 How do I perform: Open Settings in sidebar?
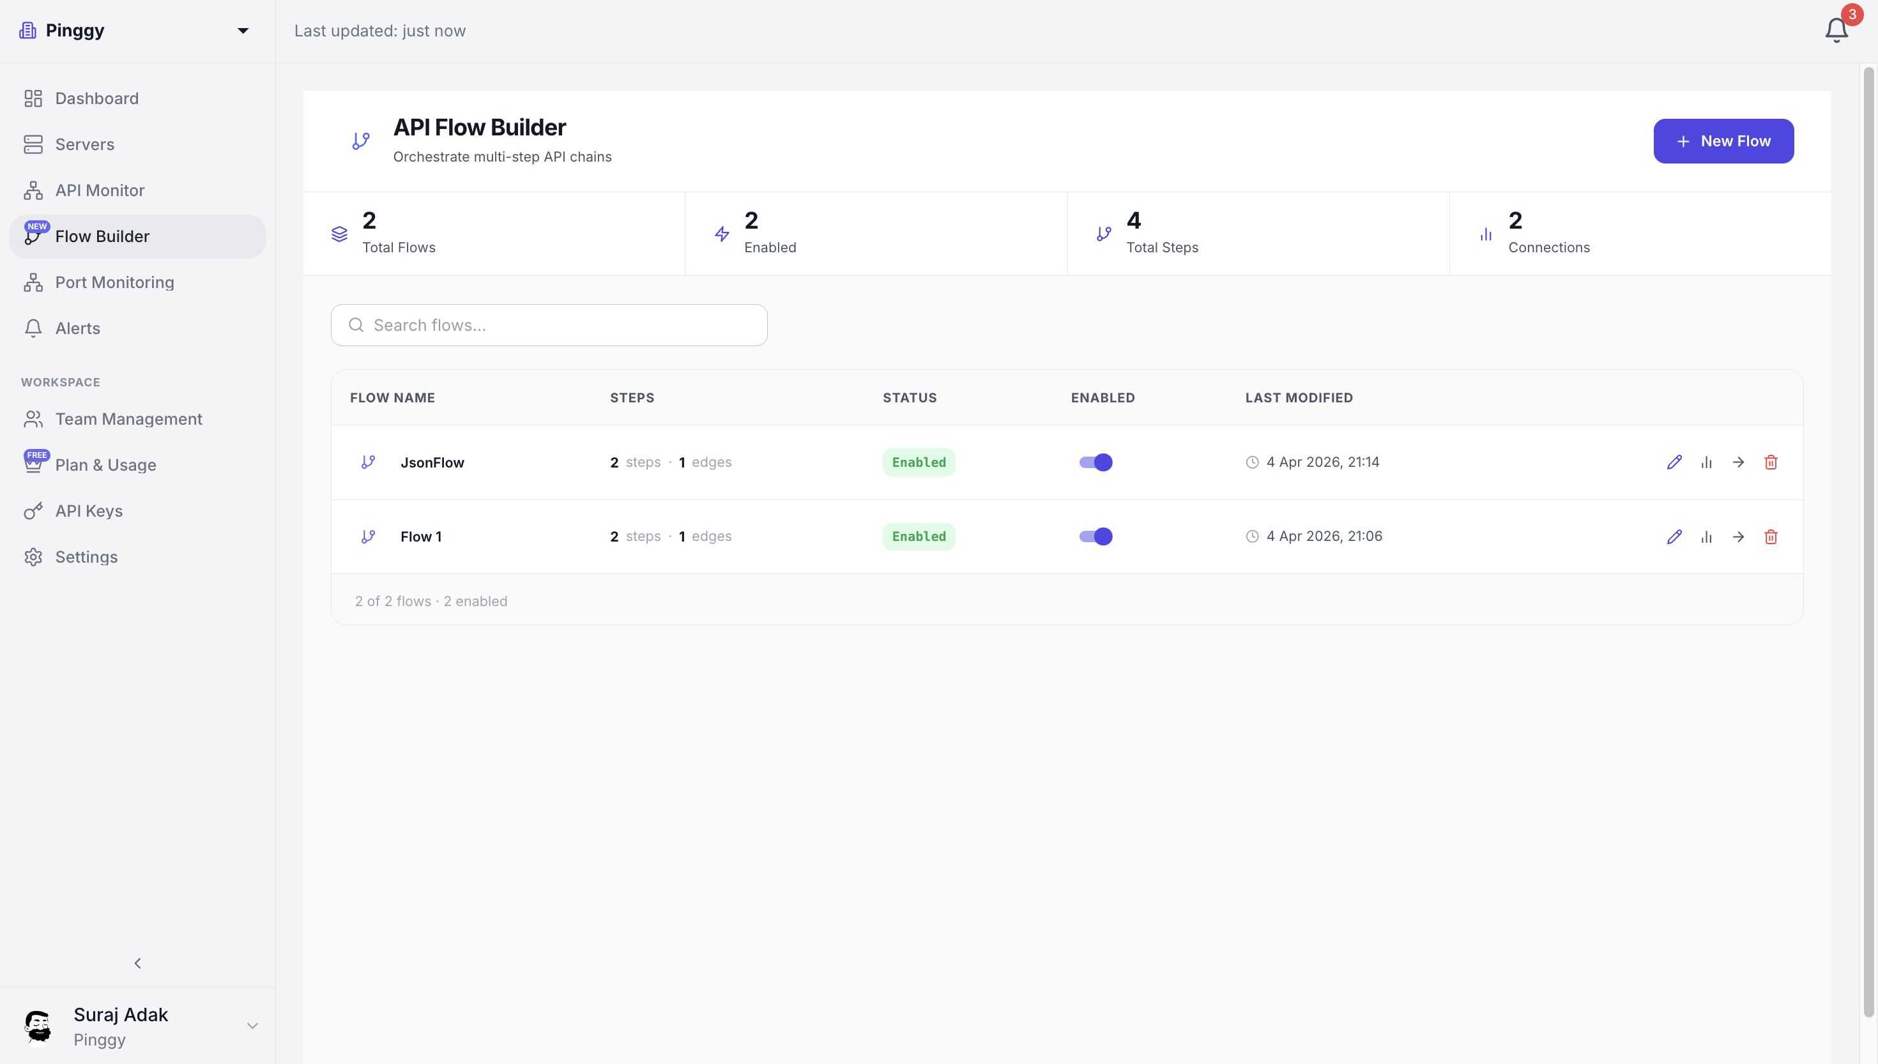click(137, 557)
